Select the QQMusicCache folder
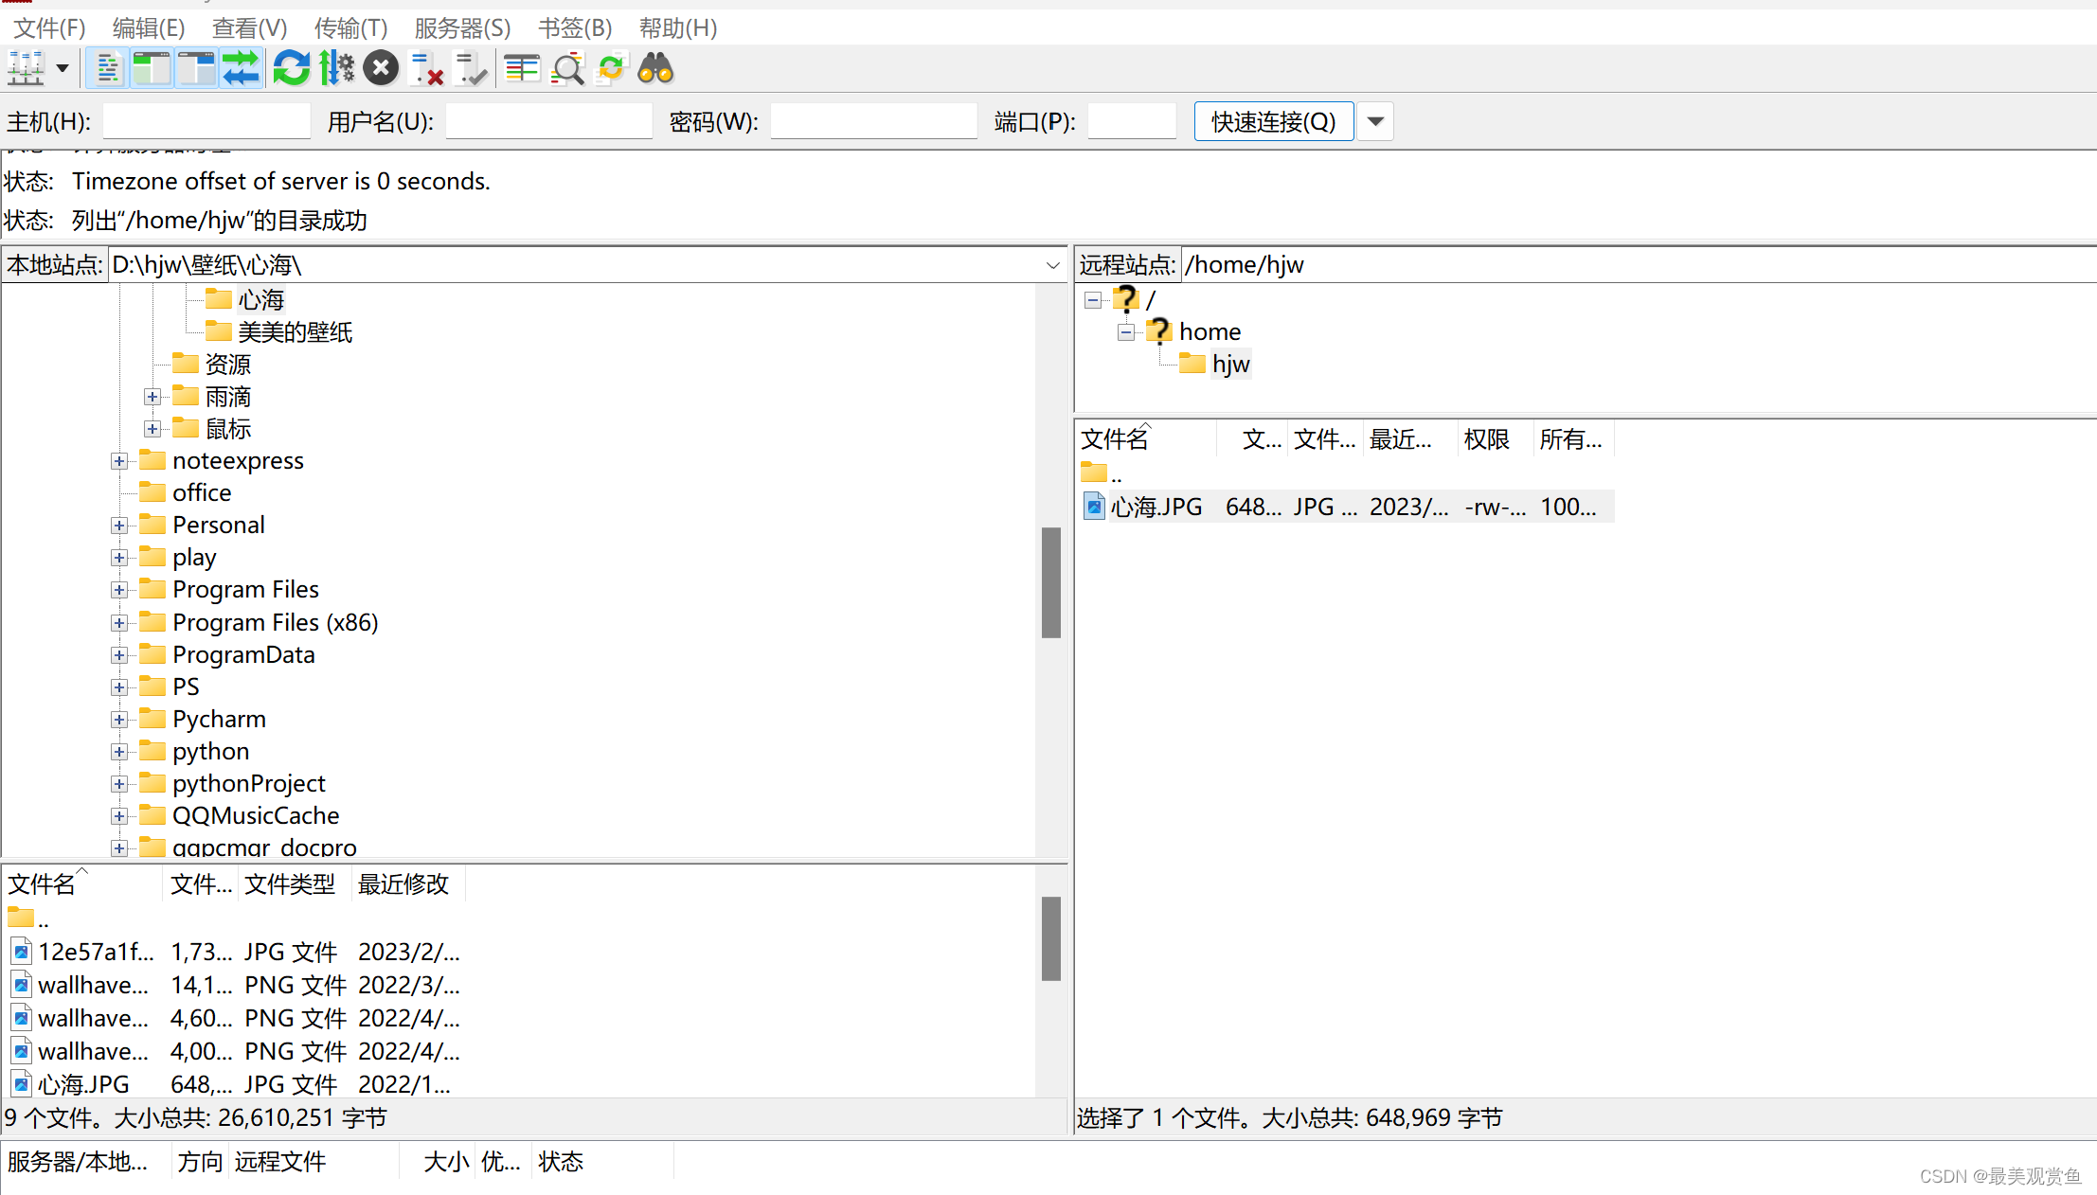2097x1195 pixels. [256, 816]
